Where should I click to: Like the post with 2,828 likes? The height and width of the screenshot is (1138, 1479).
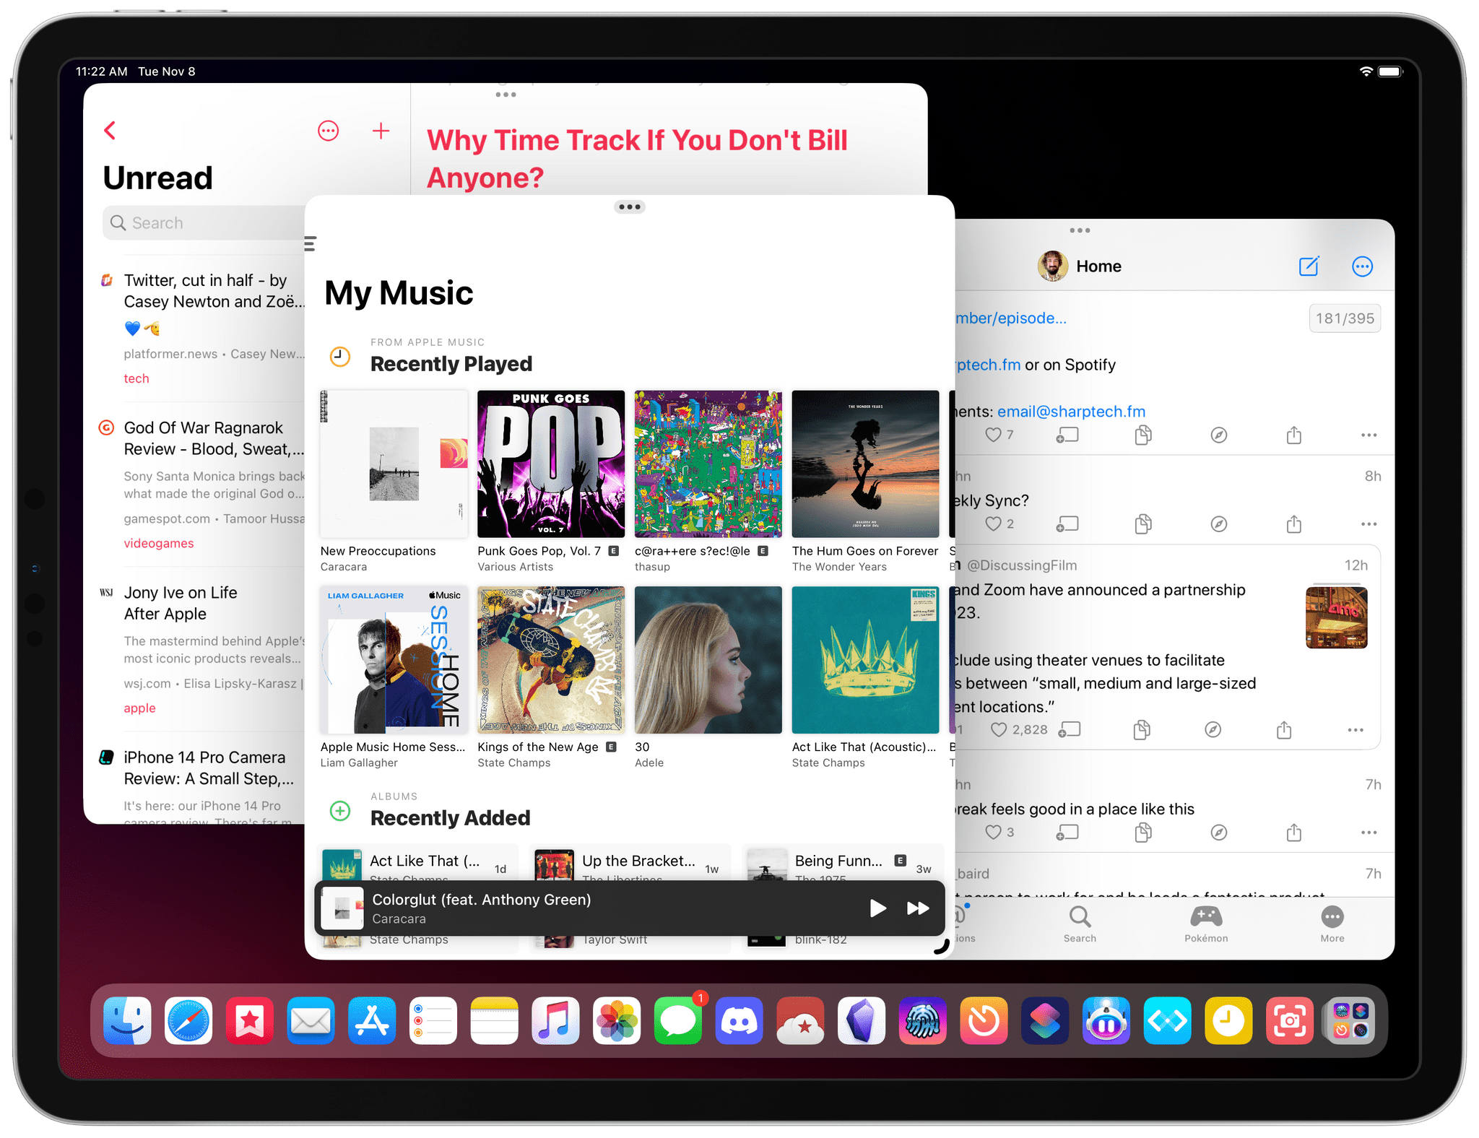pyautogui.click(x=999, y=730)
